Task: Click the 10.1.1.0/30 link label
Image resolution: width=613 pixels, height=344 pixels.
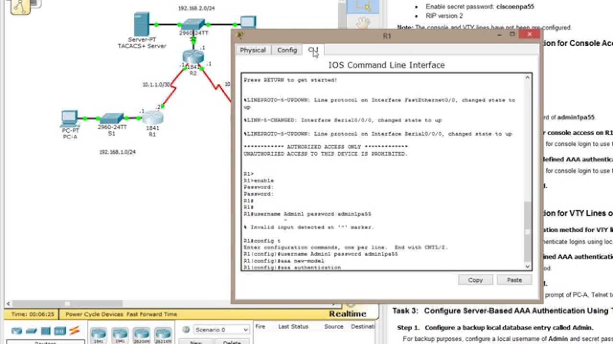Action: pos(156,85)
